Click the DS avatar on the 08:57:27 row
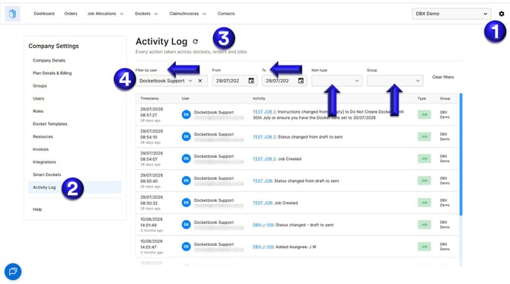The image size is (510, 284). click(186, 114)
